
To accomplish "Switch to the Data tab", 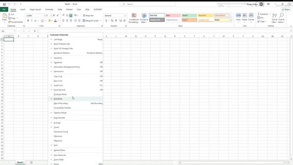I will 60,9.
